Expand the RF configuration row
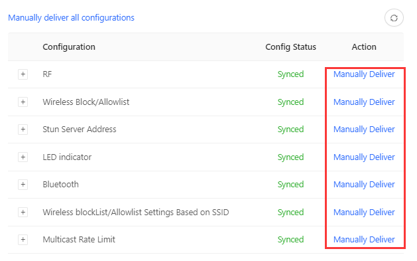The height and width of the screenshot is (261, 417). click(x=23, y=74)
